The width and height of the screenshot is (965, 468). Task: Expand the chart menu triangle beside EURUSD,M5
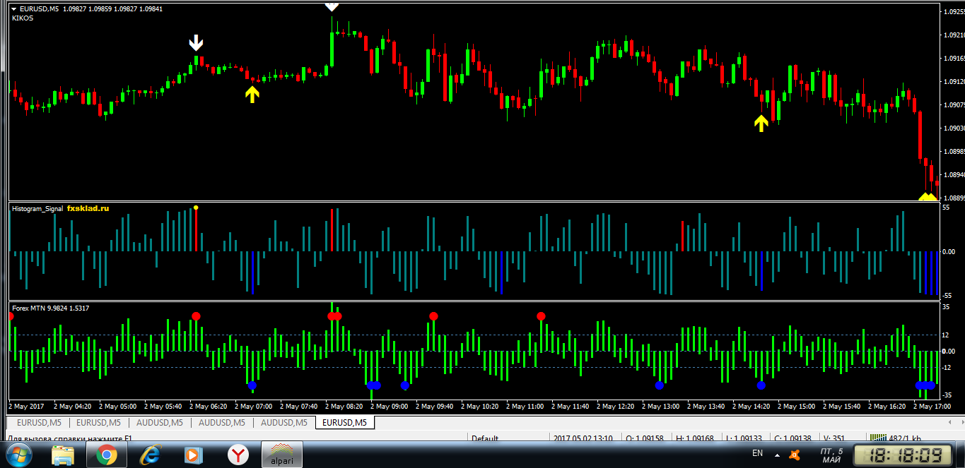coord(13,8)
